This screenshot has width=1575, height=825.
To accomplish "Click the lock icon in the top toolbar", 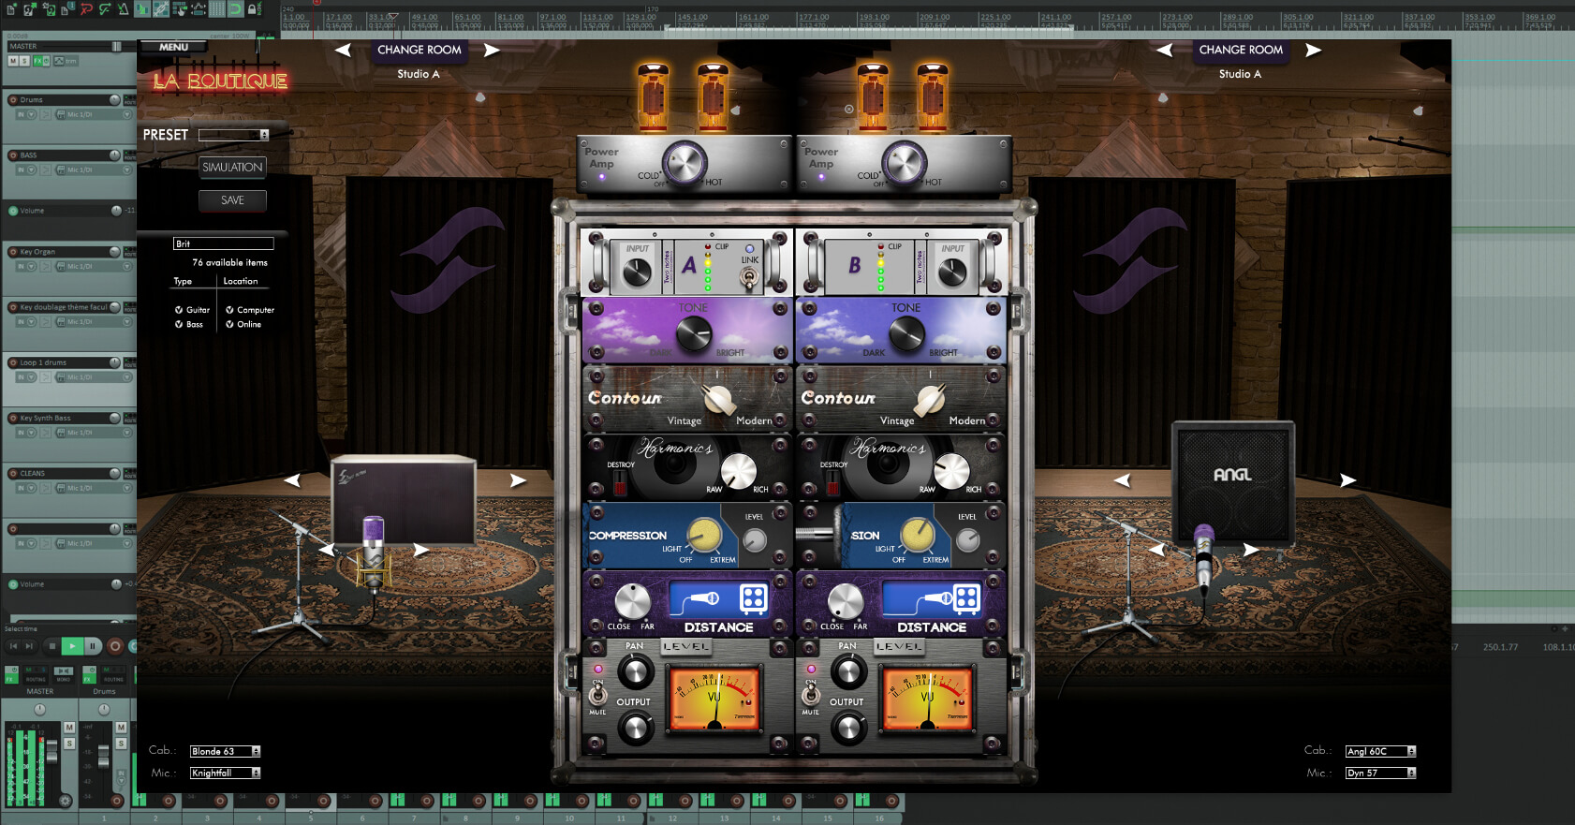I will (252, 9).
